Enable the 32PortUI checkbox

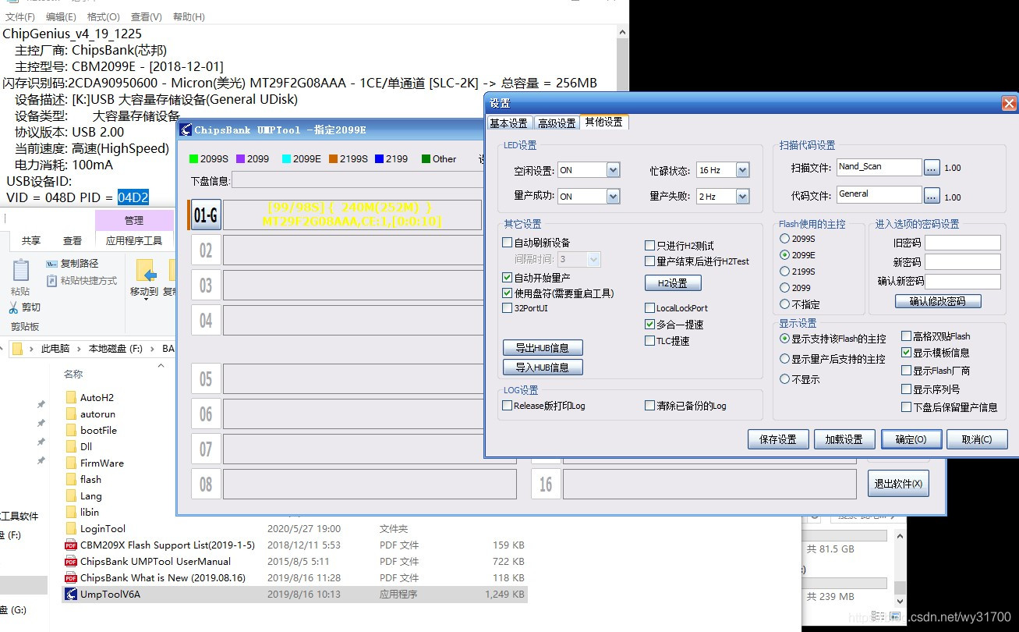[x=508, y=308]
